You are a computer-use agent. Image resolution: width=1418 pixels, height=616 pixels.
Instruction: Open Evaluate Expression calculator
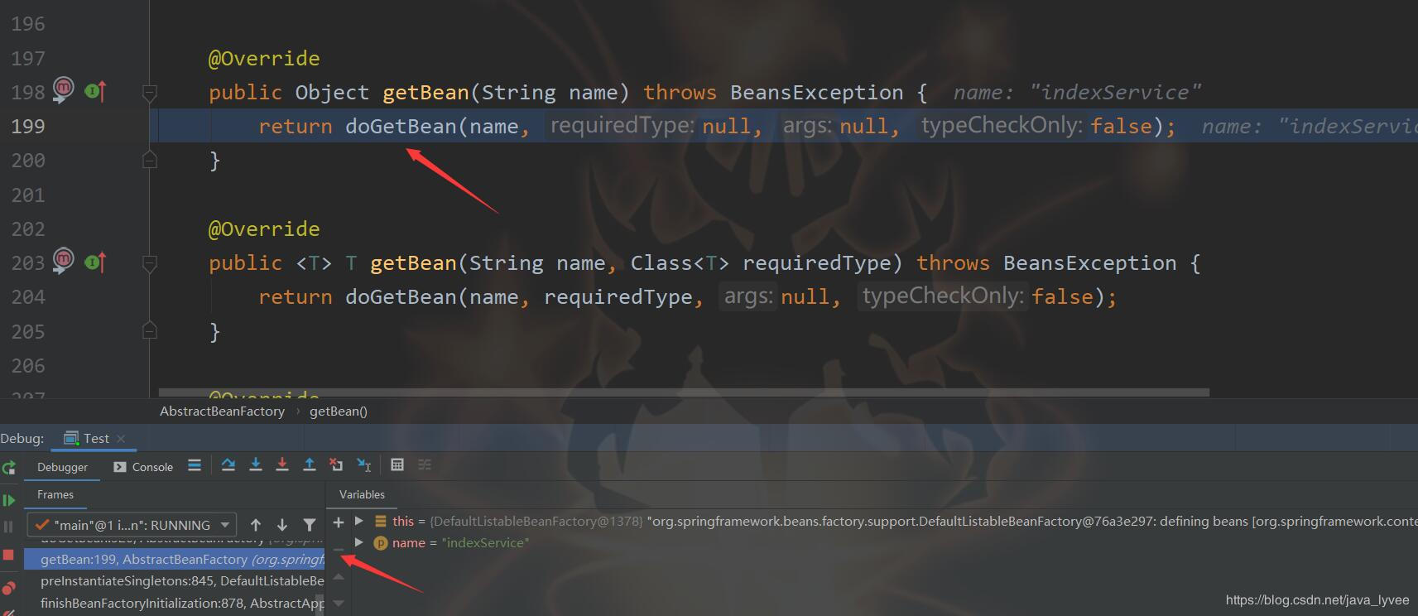click(397, 465)
